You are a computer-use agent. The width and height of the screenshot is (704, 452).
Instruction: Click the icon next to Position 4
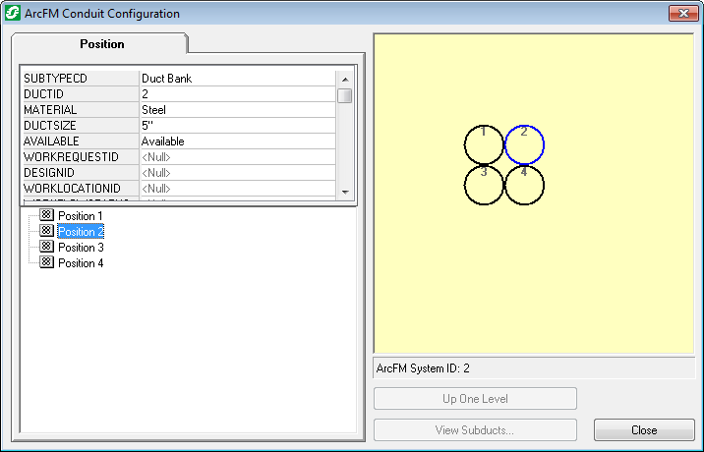[46, 262]
